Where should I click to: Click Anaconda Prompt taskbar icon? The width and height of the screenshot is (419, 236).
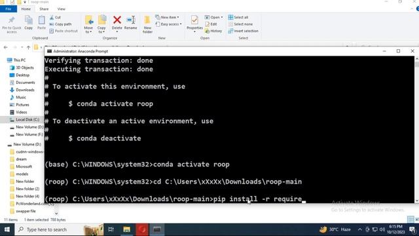157,229
